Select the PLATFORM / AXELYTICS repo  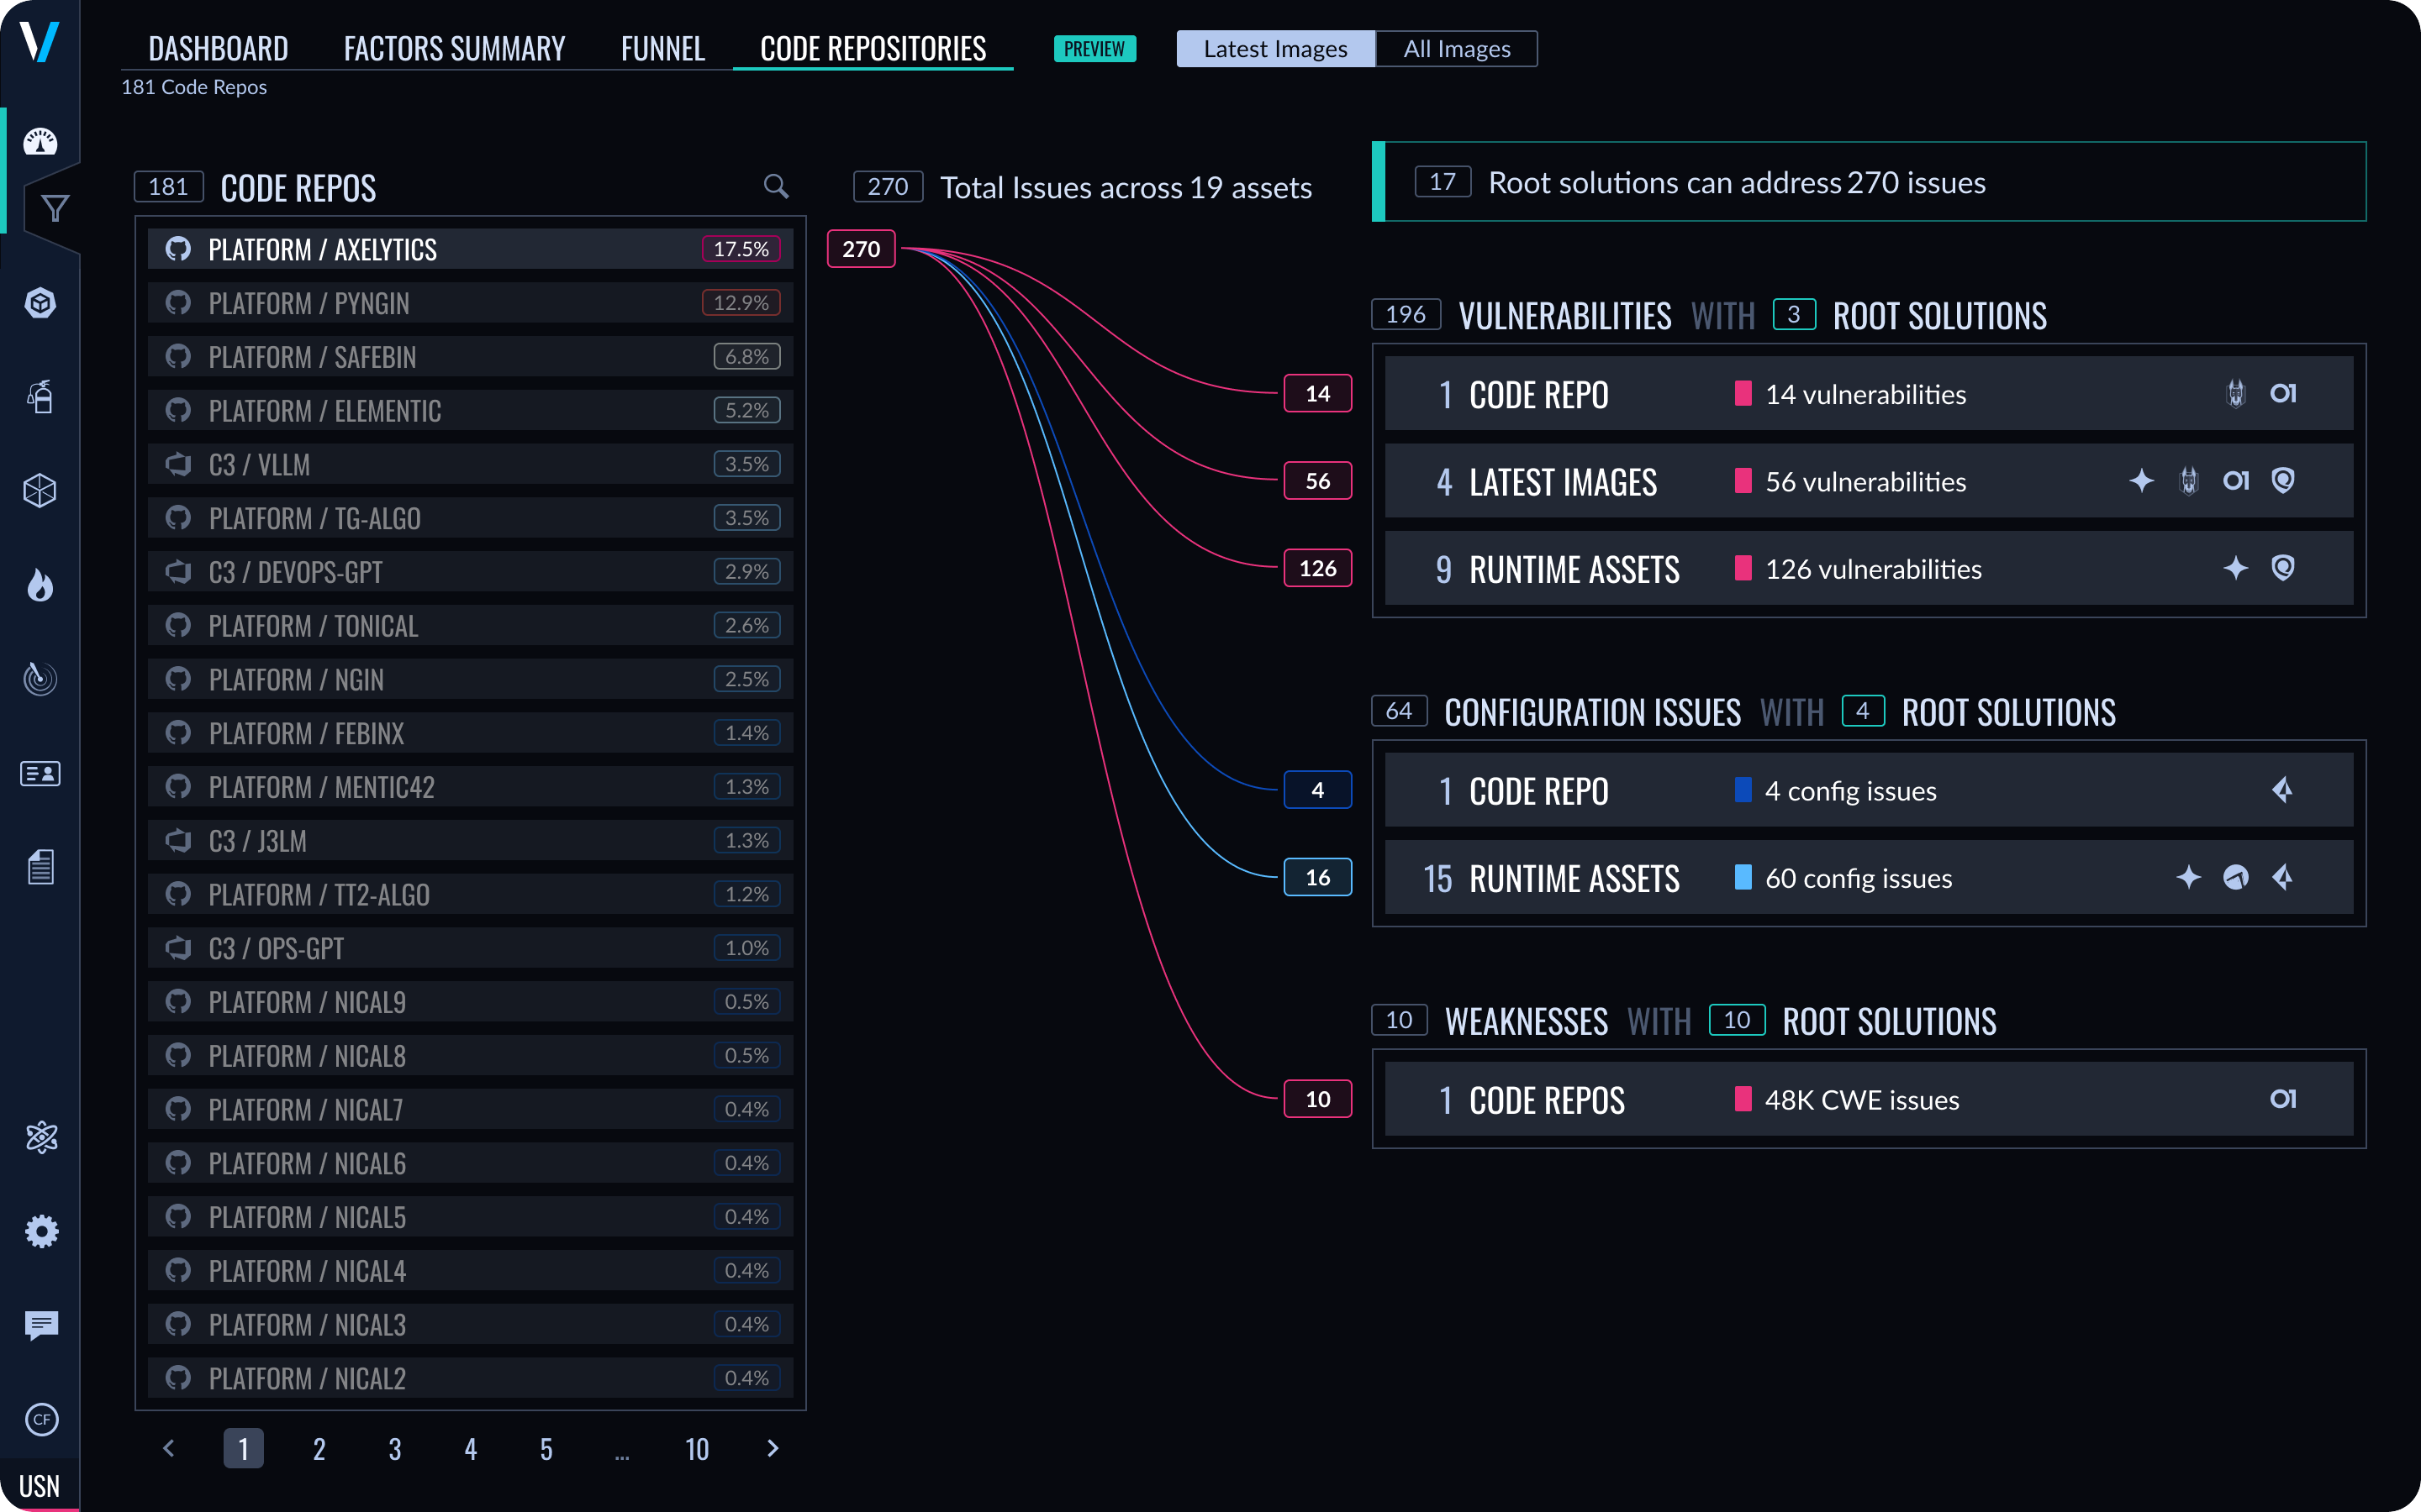pos(470,249)
